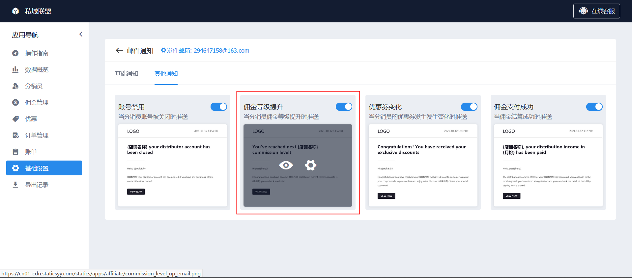This screenshot has width=632, height=278.
Task: Click the 账号禁用 email template thumbnail
Action: coord(173,165)
